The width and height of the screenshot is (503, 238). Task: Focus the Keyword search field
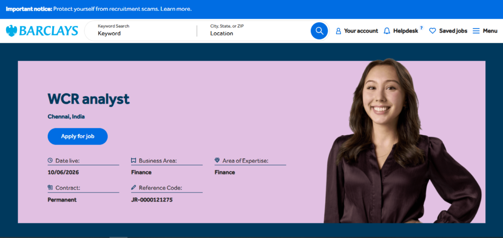click(x=141, y=31)
